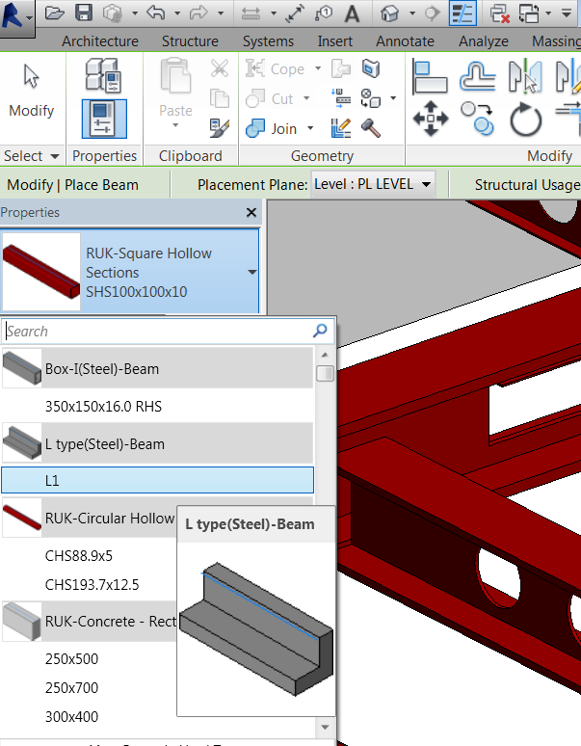This screenshot has width=581, height=746.
Task: Expand the Join dropdown arrow
Action: coord(310,128)
